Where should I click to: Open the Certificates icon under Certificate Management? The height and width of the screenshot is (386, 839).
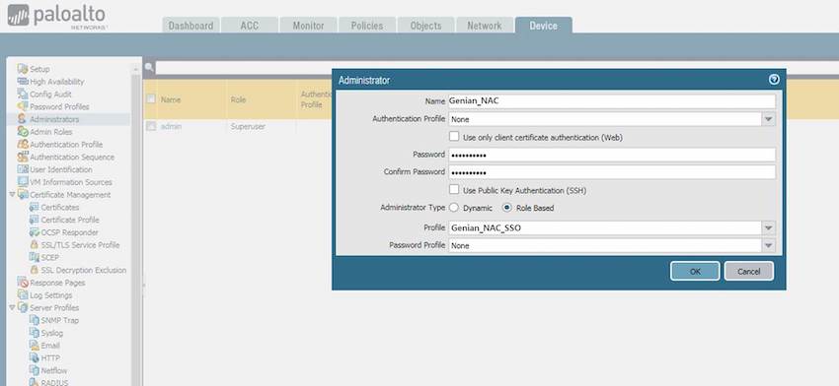[x=35, y=207]
